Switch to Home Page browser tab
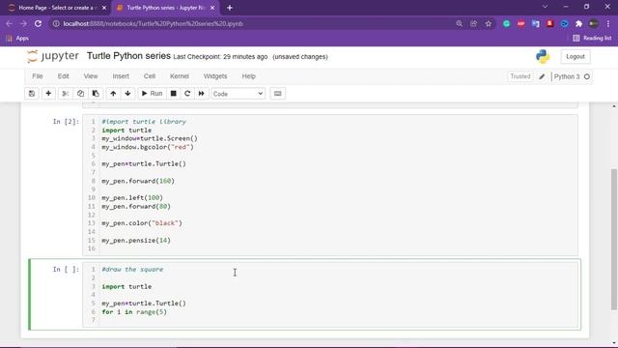 click(x=57, y=8)
